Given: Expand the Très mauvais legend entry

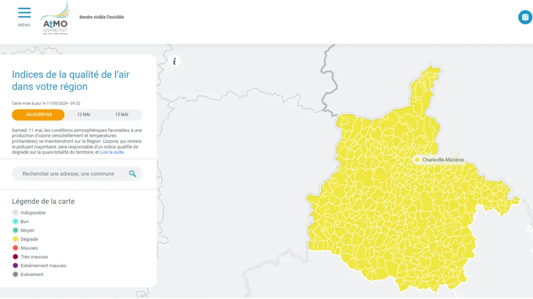Looking at the screenshot, I should tap(30, 256).
